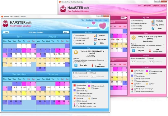Open menstrual cycle 28 dropdown in blue window
The width and height of the screenshot is (168, 116).
point(76,76)
